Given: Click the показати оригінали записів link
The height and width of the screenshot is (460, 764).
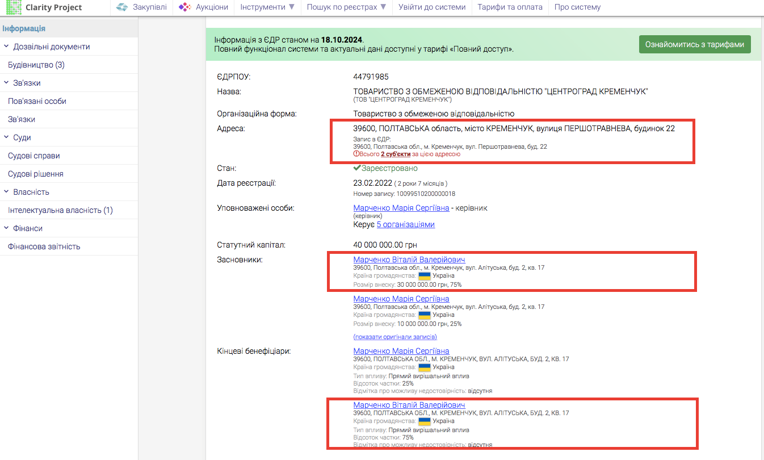Looking at the screenshot, I should (395, 337).
